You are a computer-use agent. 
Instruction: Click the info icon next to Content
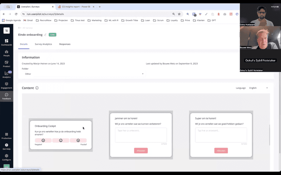pyautogui.click(x=37, y=88)
